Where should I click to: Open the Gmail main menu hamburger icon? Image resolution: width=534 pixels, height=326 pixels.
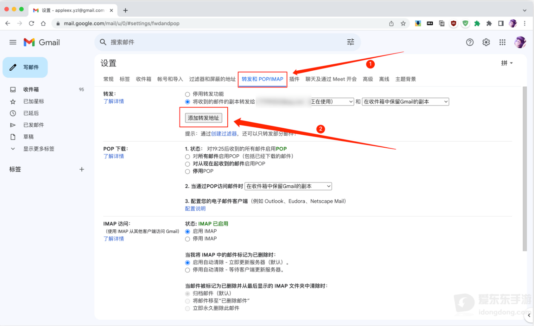point(13,42)
